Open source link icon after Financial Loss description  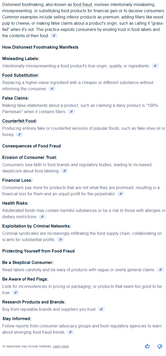(x=121, y=194)
